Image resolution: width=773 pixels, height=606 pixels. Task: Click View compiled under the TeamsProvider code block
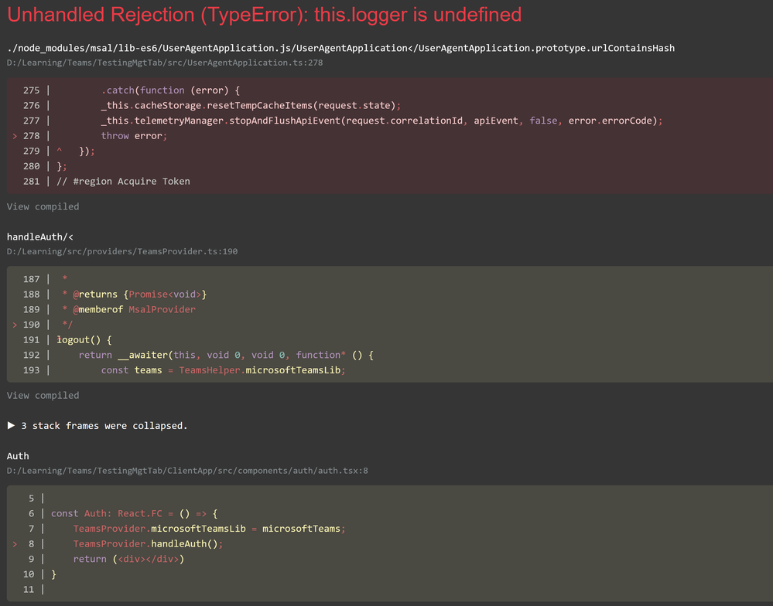[x=43, y=395]
